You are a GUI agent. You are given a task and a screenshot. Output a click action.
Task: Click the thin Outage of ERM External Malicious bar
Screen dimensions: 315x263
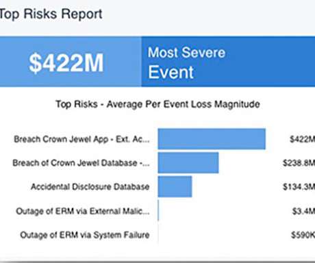pos(158,210)
